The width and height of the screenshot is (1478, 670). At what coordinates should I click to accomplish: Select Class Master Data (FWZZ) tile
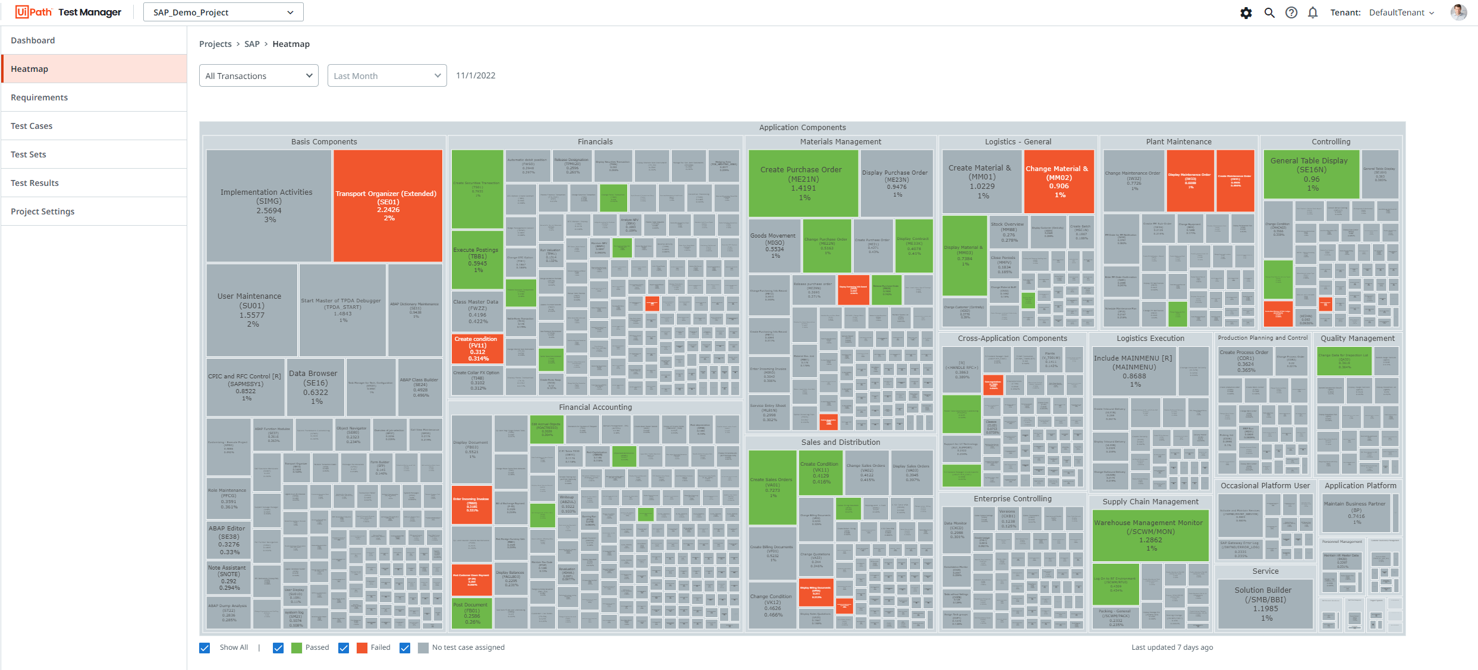pyautogui.click(x=477, y=311)
